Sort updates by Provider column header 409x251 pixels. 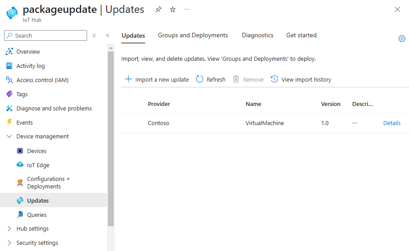click(x=159, y=104)
